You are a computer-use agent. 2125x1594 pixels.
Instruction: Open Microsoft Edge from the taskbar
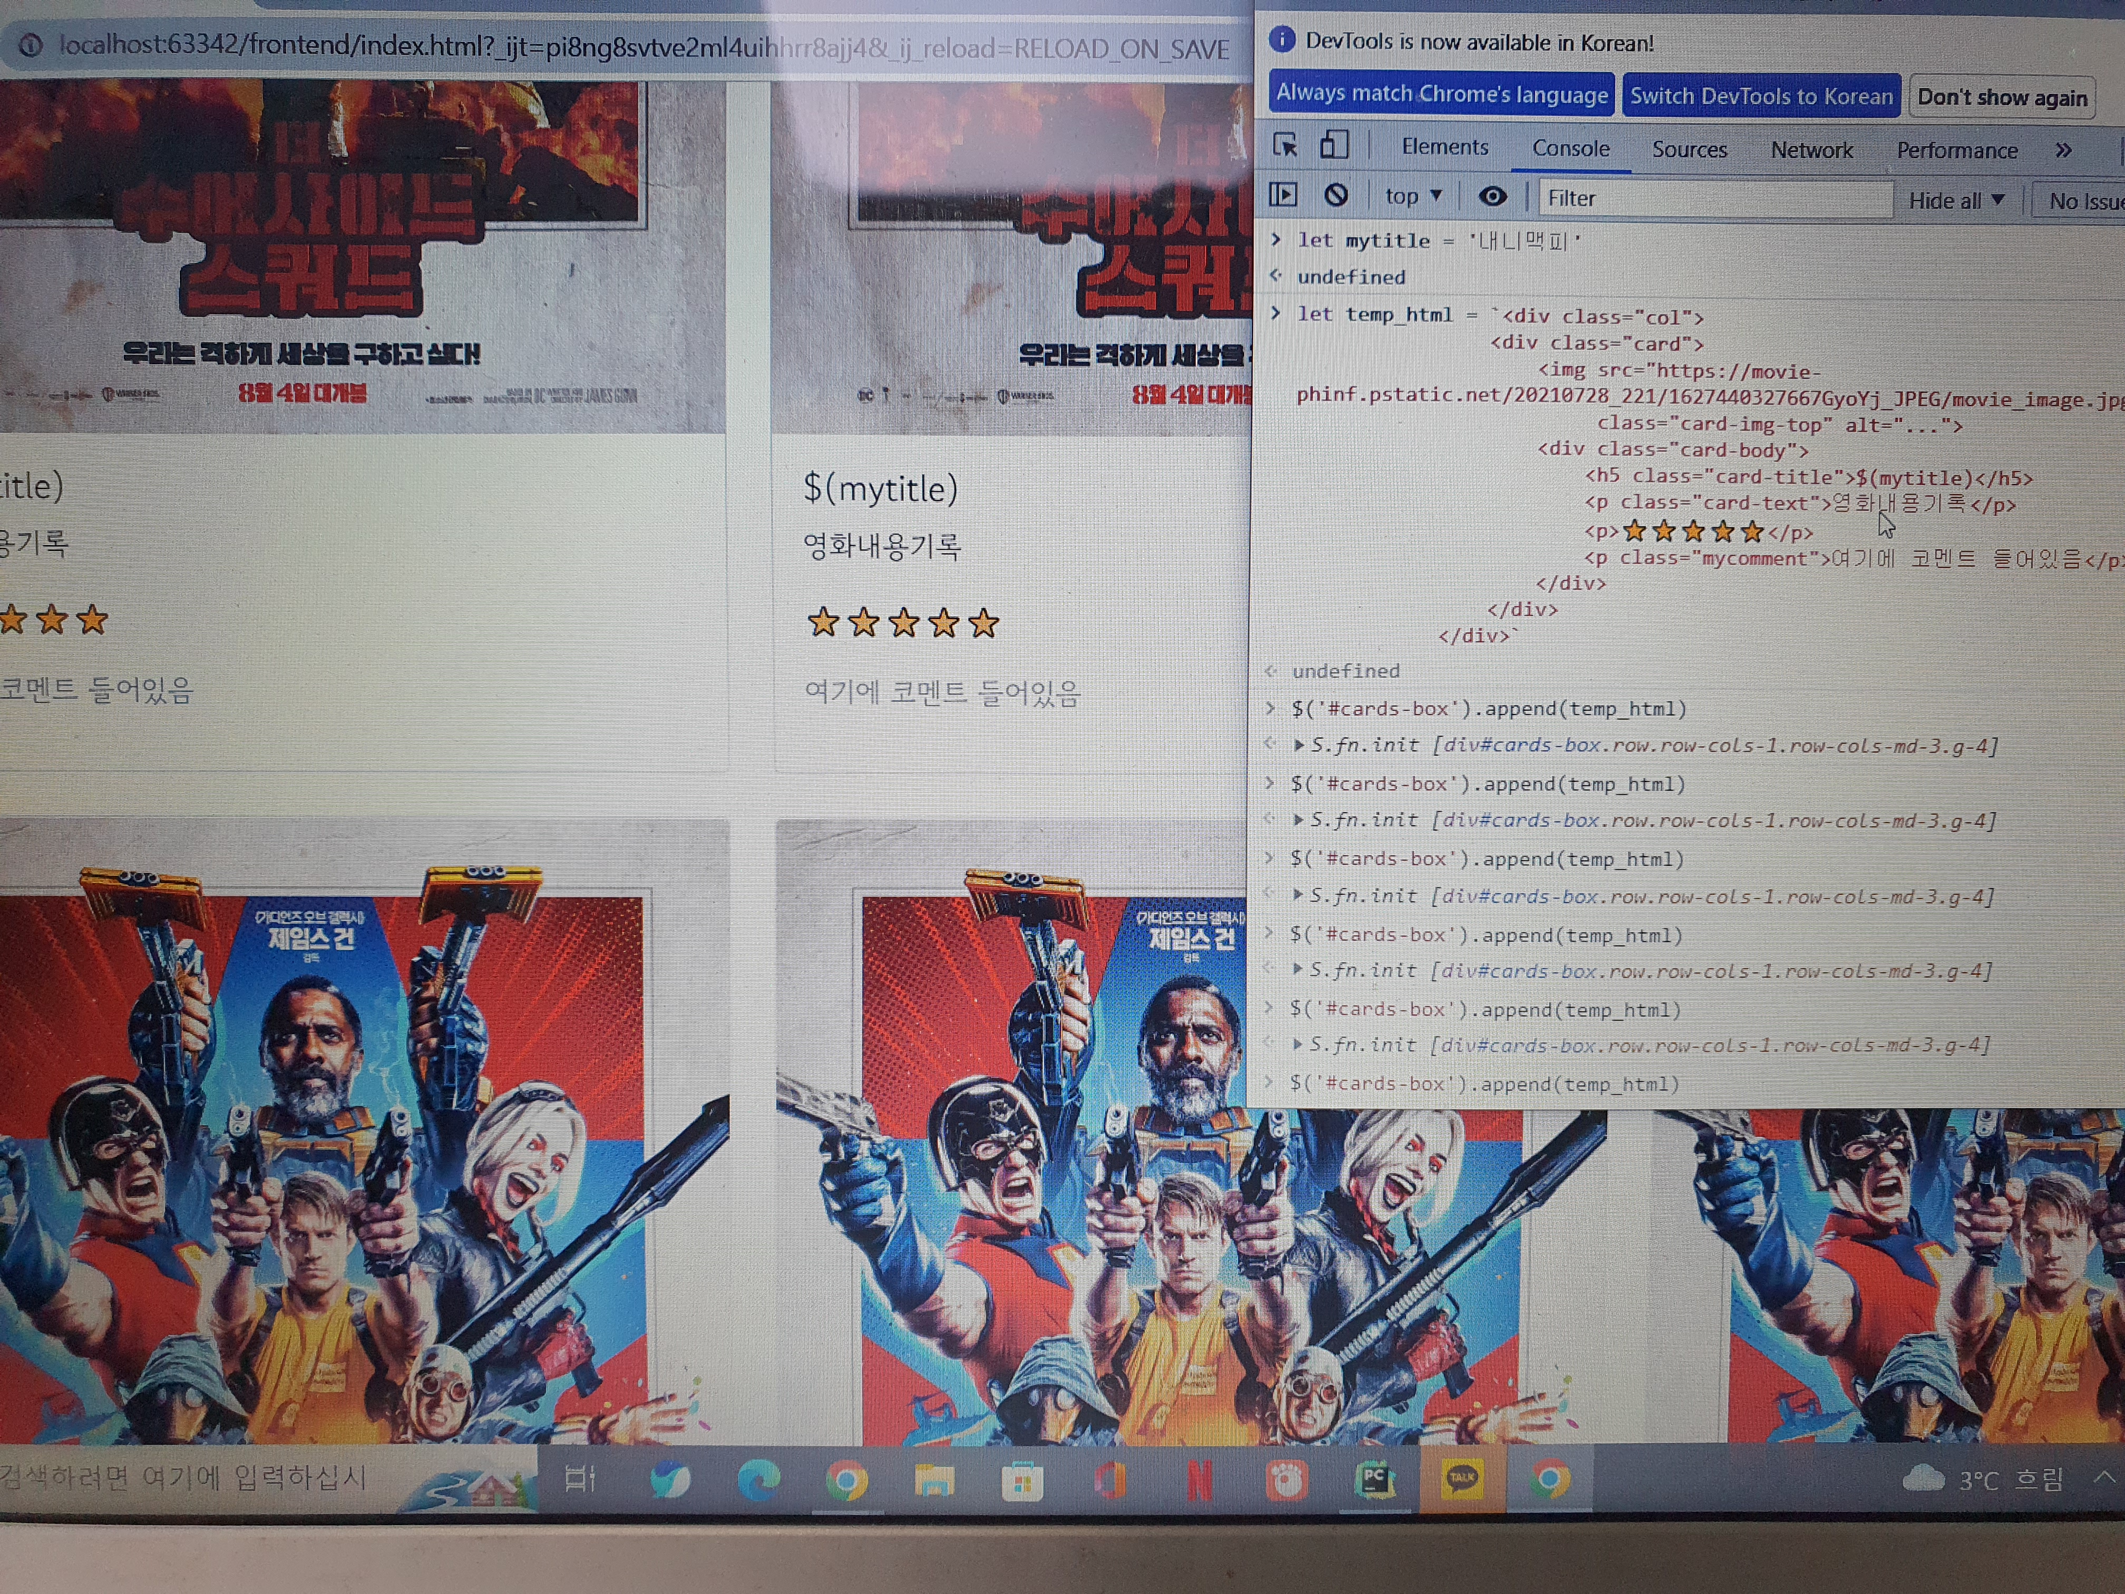(x=758, y=1480)
